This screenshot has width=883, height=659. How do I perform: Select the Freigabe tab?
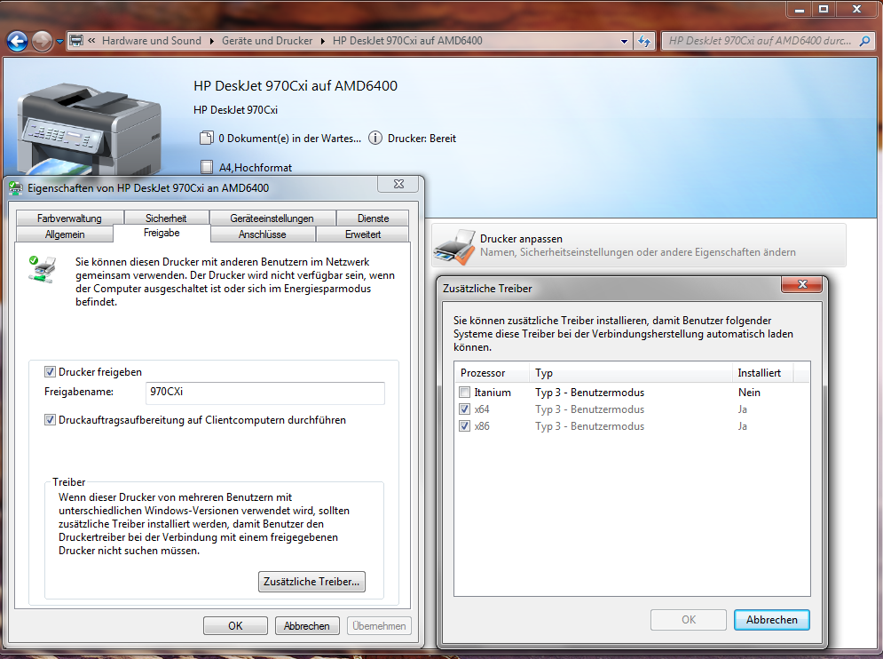pos(162,233)
